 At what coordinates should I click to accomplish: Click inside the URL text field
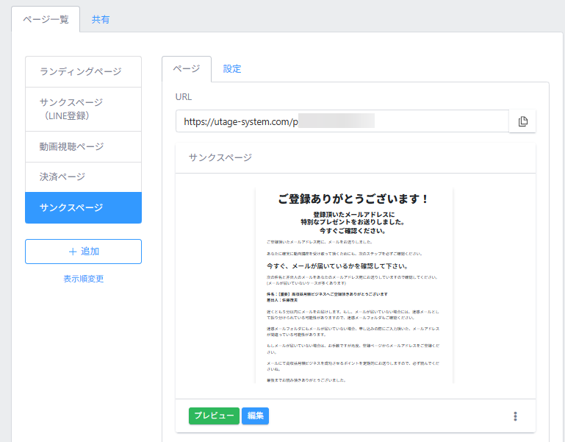click(x=342, y=121)
